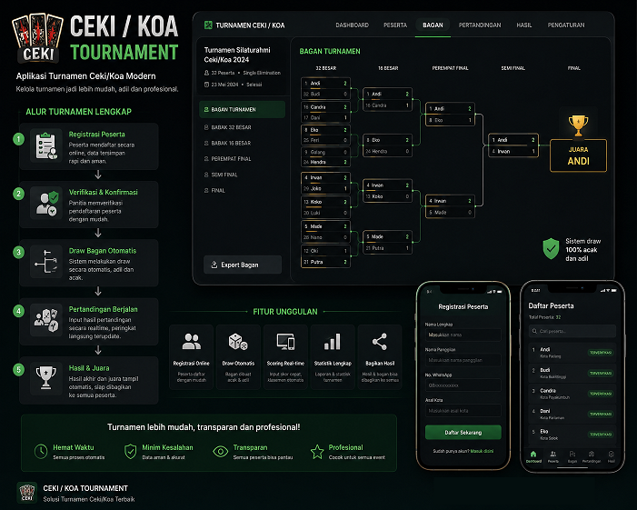Viewport: 637px width, 510px height.
Task: Click the Registrasi Online people icon
Action: pos(192,341)
